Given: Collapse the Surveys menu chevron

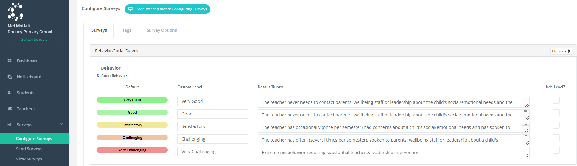Looking at the screenshot, I should click(x=61, y=124).
